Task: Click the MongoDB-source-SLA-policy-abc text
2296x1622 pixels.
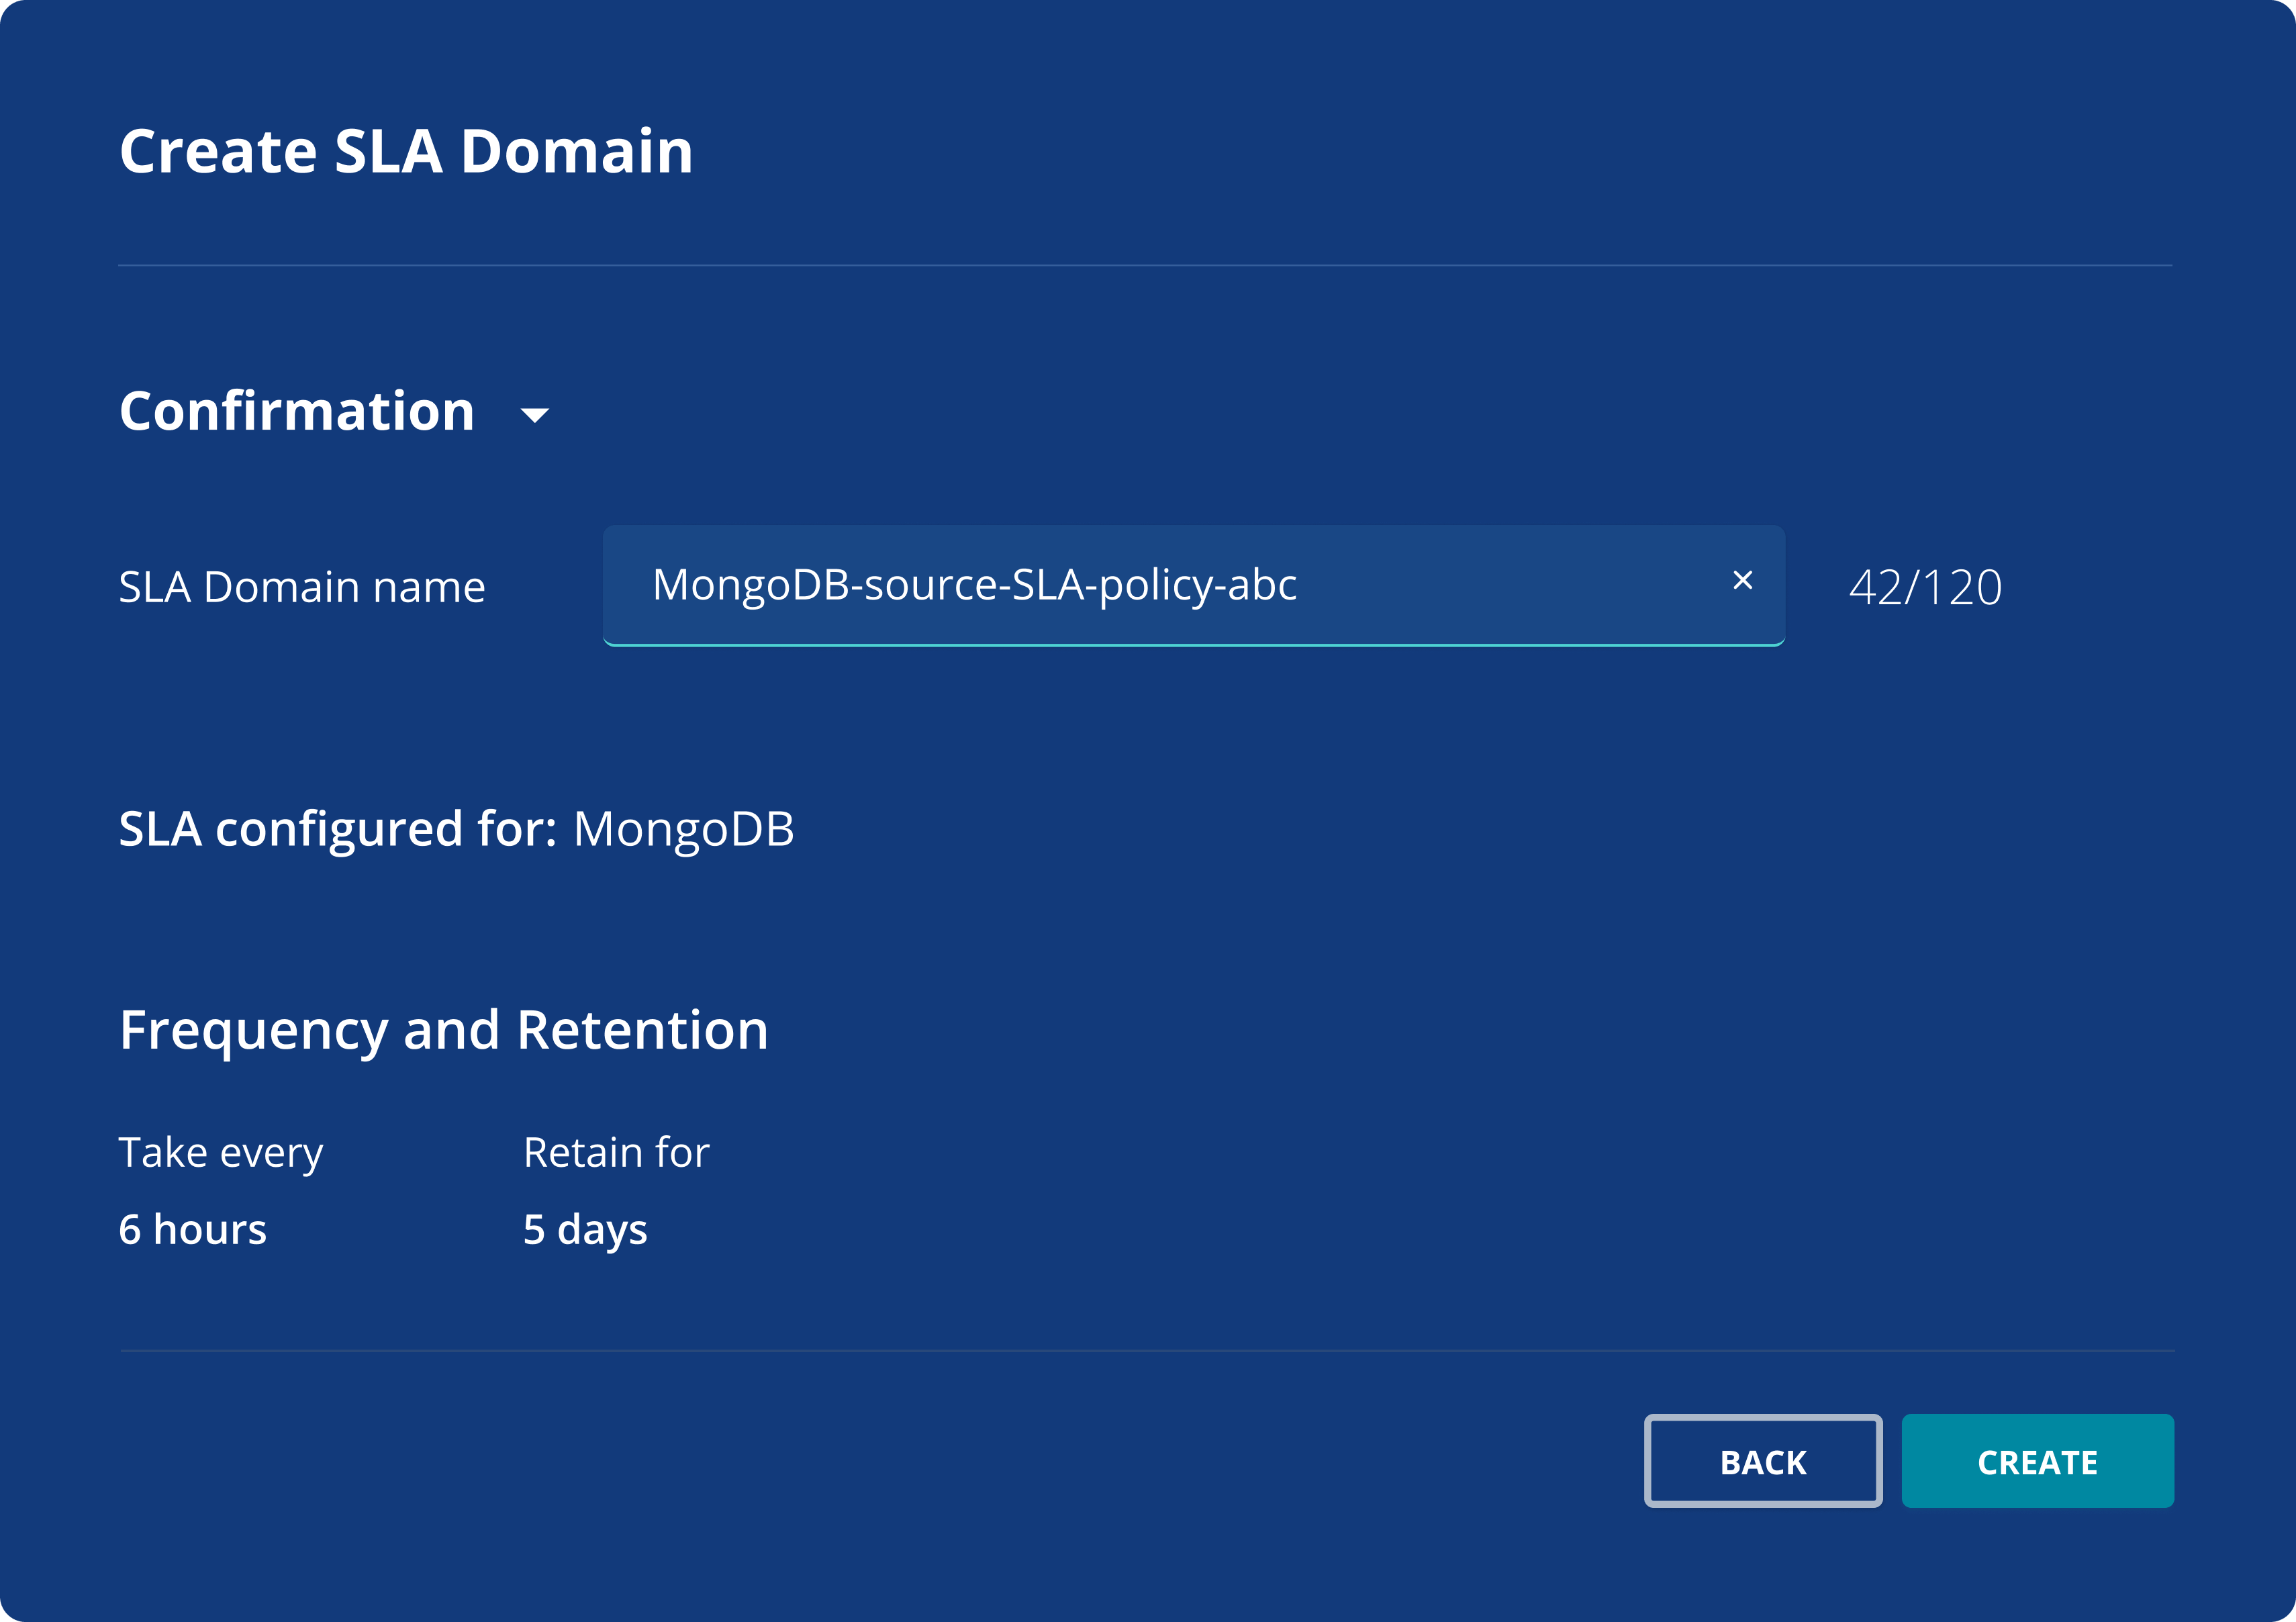Action: click(x=974, y=585)
